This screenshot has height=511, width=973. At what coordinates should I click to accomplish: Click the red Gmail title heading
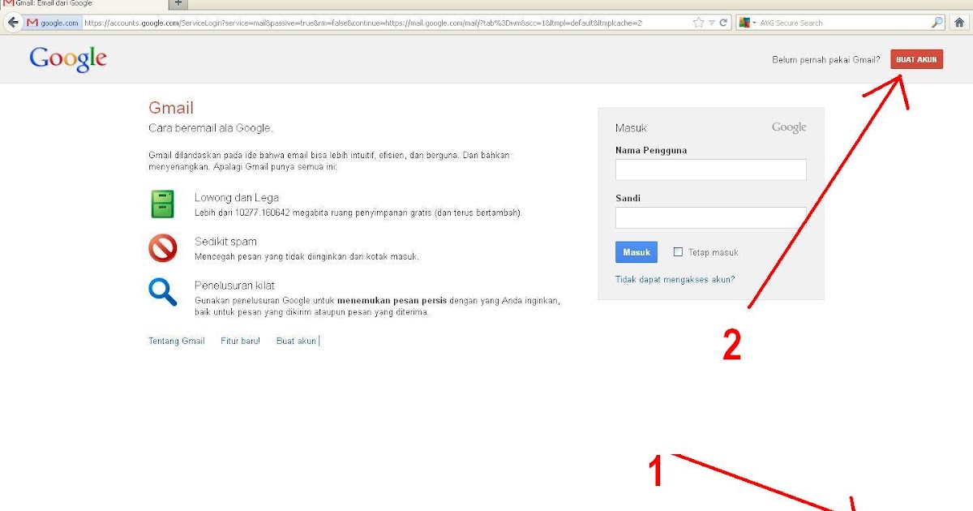(171, 108)
